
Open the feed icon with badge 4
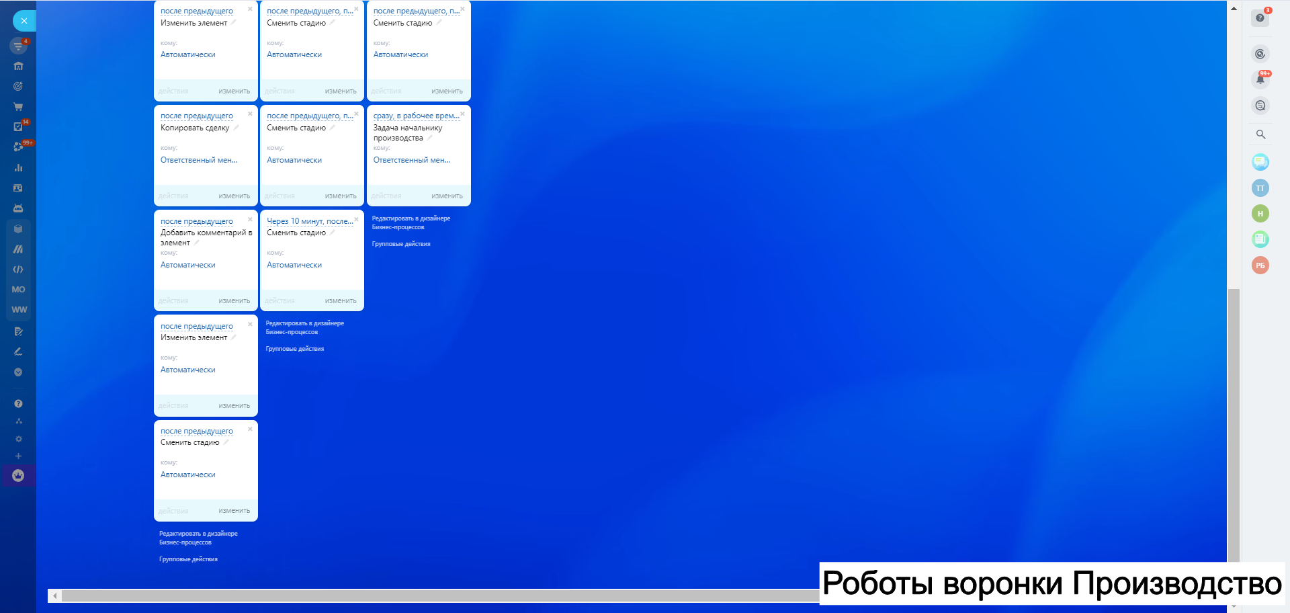[18, 46]
